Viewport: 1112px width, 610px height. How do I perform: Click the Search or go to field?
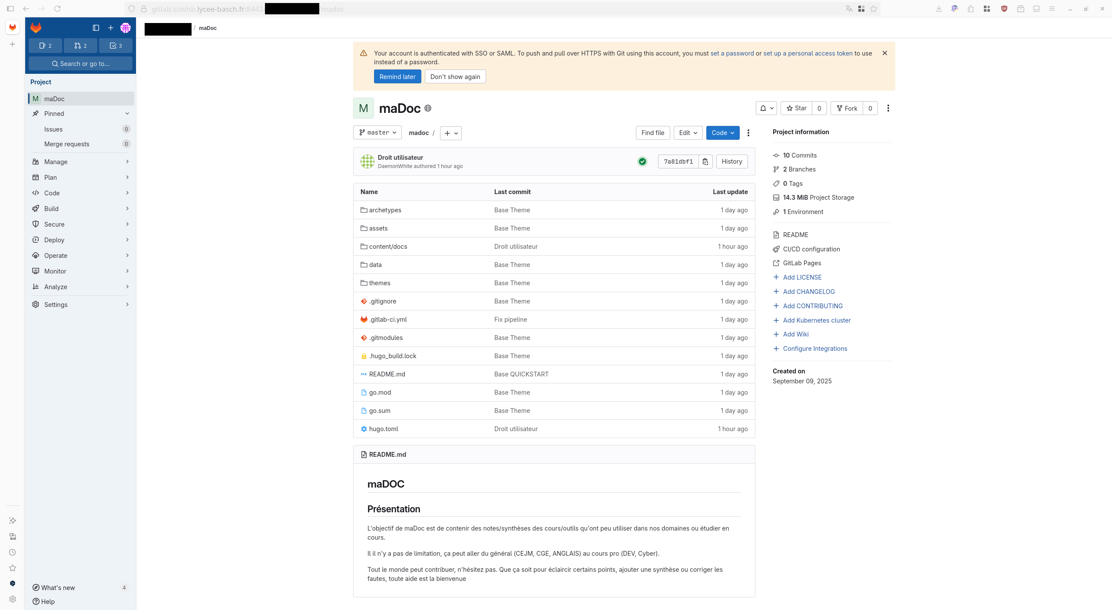point(80,63)
